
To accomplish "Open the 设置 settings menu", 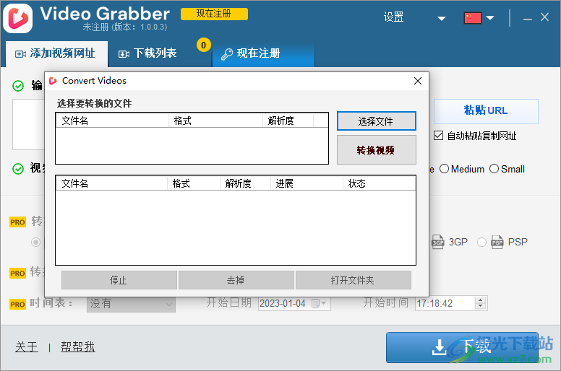I will tap(393, 17).
